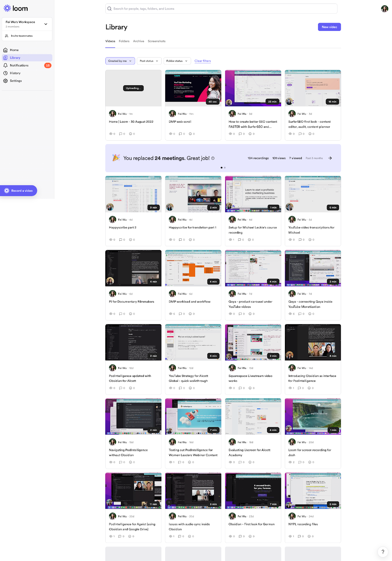Image resolution: width=392 pixels, height=561 pixels.
Task: Click reactions icon on Loom for screen recording
Action: tap(310, 462)
